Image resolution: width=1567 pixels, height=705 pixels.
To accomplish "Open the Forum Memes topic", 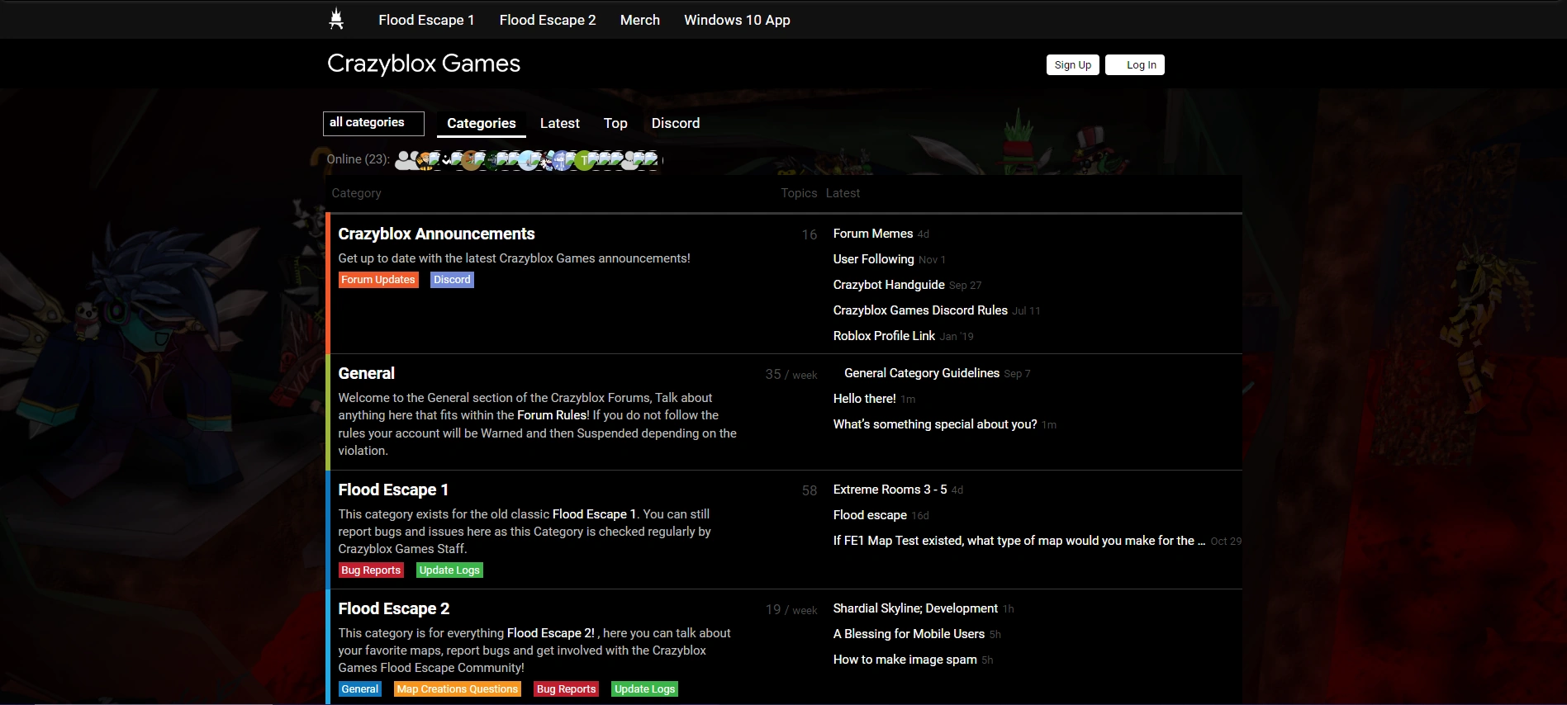I will tap(873, 234).
